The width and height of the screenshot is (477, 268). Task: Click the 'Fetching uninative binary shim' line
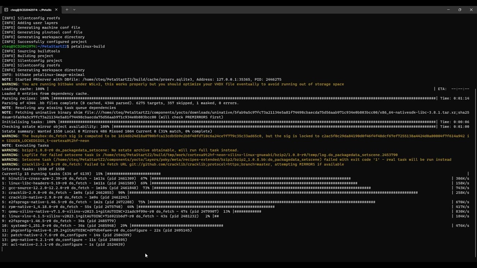[236, 115]
